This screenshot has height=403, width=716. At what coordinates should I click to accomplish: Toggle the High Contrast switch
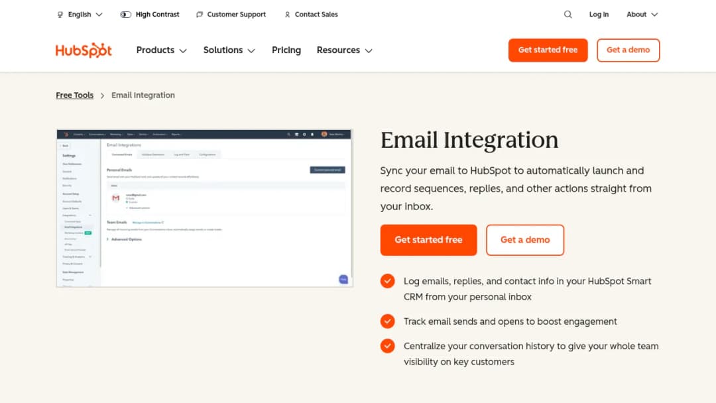point(125,15)
